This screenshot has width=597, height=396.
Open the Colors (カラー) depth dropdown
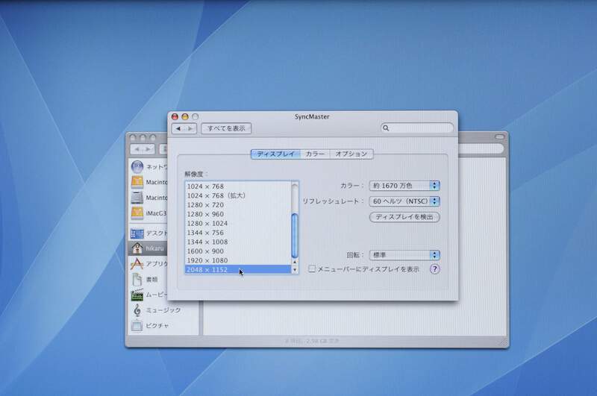point(404,186)
